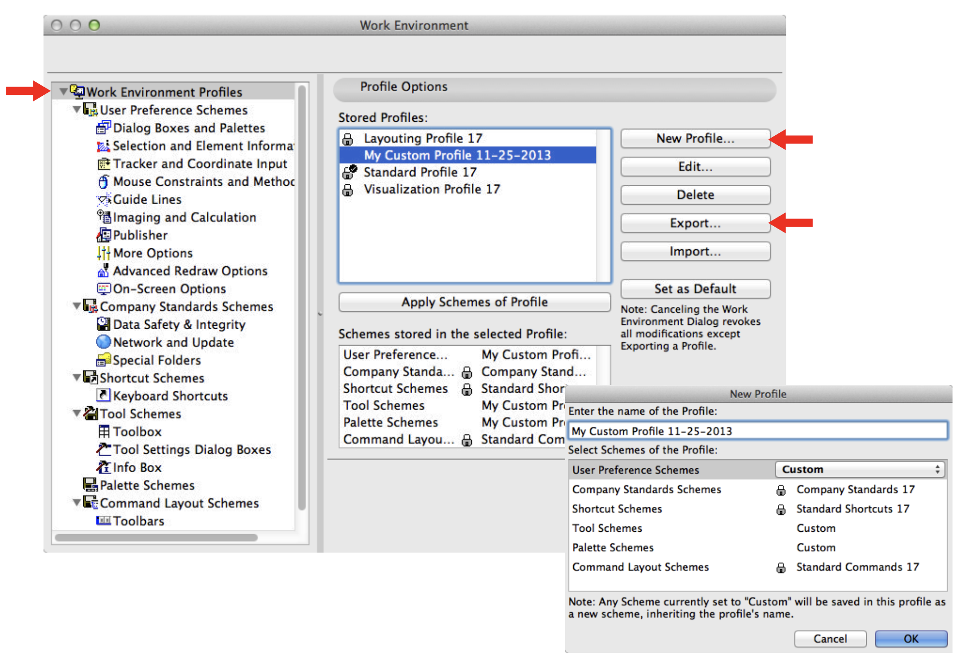Image resolution: width=962 pixels, height=667 pixels.
Task: Click lock next to Company Standards 17
Action: (781, 490)
